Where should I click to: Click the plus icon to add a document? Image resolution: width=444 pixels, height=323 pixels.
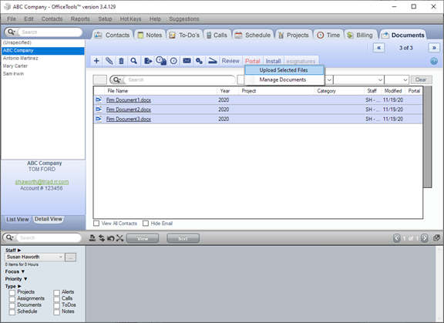(x=96, y=61)
